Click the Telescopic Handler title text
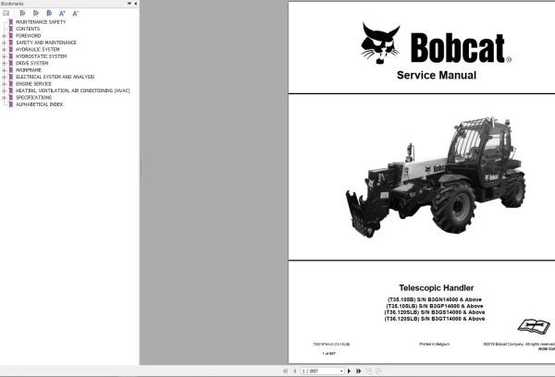Screen dimensions: 555x377 click(436, 287)
